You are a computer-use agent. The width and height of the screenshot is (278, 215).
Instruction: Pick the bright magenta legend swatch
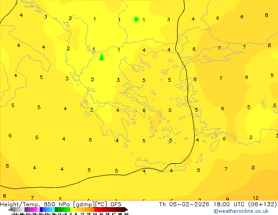coord(35,209)
